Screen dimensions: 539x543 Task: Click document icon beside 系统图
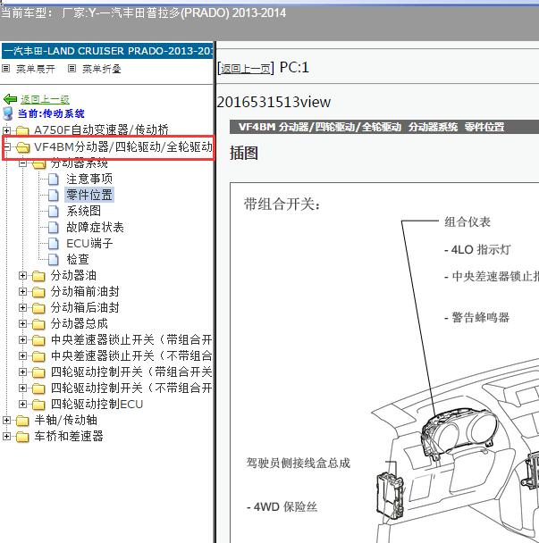53,212
